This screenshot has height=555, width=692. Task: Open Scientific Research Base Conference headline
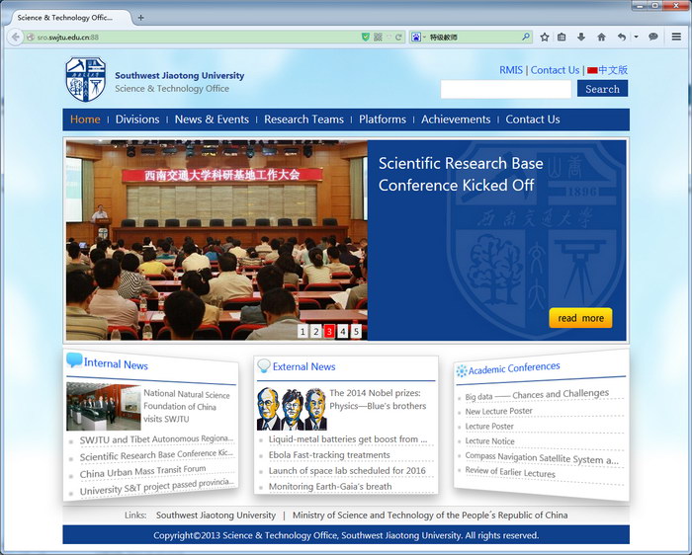pos(461,174)
